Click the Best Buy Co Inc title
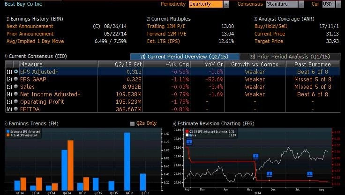 tap(23, 4)
